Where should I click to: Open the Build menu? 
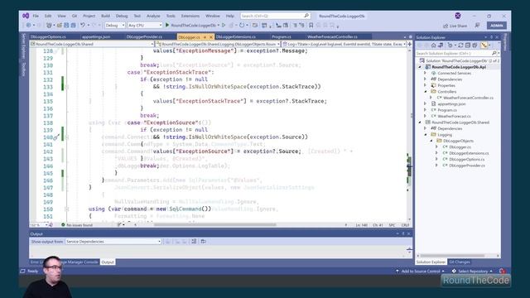click(x=105, y=16)
